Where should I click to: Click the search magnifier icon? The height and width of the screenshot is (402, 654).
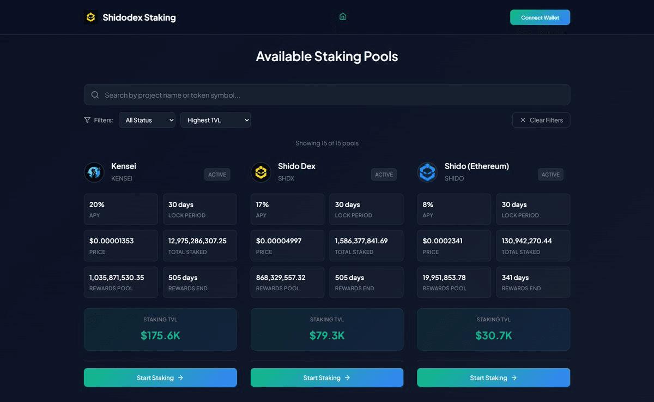[95, 95]
